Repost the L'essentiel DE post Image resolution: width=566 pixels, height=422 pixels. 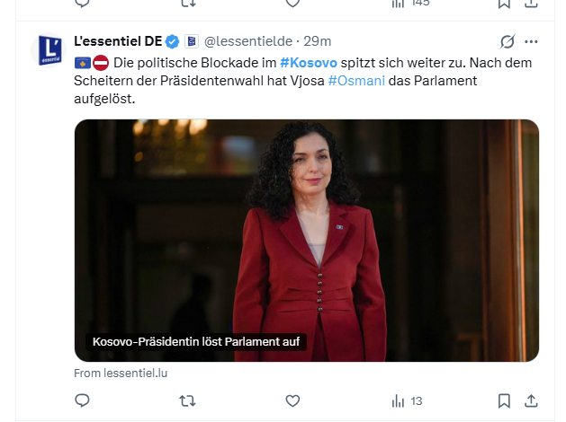187,400
